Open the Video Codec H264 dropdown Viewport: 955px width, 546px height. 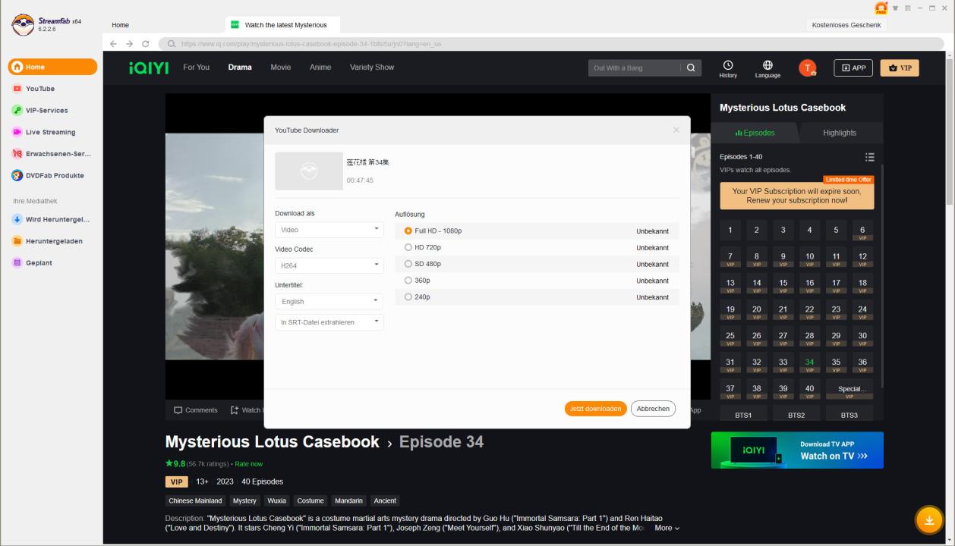[329, 265]
